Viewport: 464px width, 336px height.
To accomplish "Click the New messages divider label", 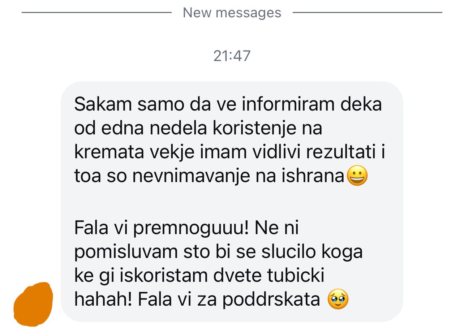I will click(x=232, y=13).
